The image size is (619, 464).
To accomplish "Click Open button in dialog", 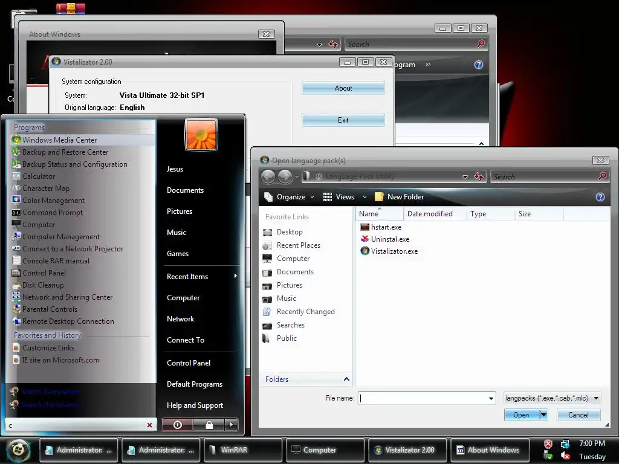I will pos(522,415).
